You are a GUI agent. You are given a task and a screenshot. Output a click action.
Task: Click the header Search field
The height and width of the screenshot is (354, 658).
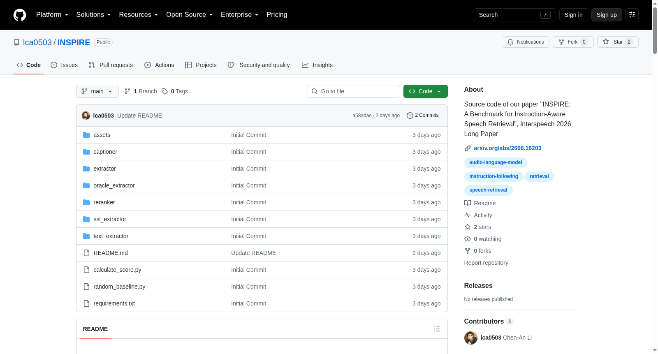(515, 15)
